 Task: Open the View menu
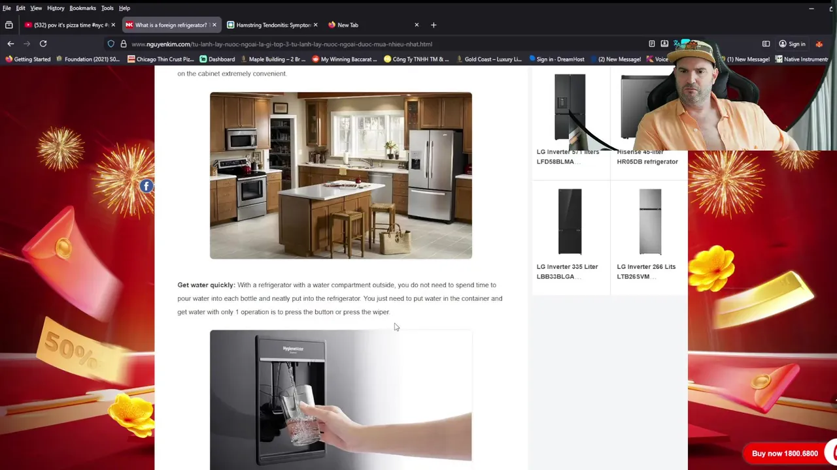36,8
